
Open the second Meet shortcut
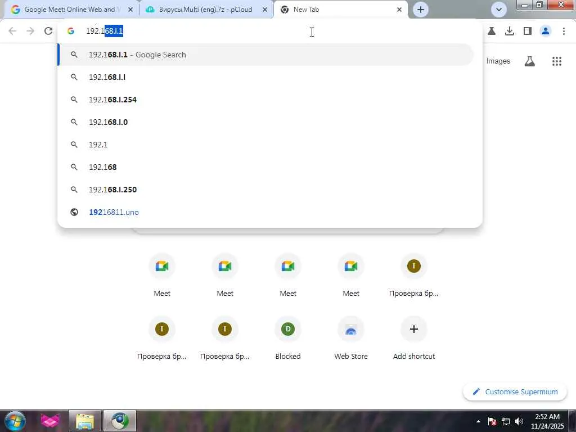(225, 275)
